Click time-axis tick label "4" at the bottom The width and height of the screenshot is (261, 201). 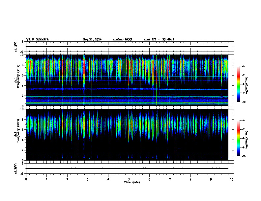(x=108, y=179)
